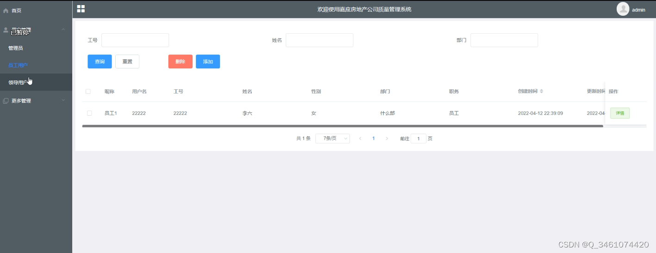Click the 员工 position cell
This screenshot has width=656, height=253.
[454, 113]
